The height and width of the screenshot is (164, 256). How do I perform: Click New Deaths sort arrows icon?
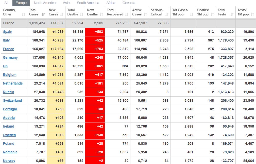click(101, 14)
